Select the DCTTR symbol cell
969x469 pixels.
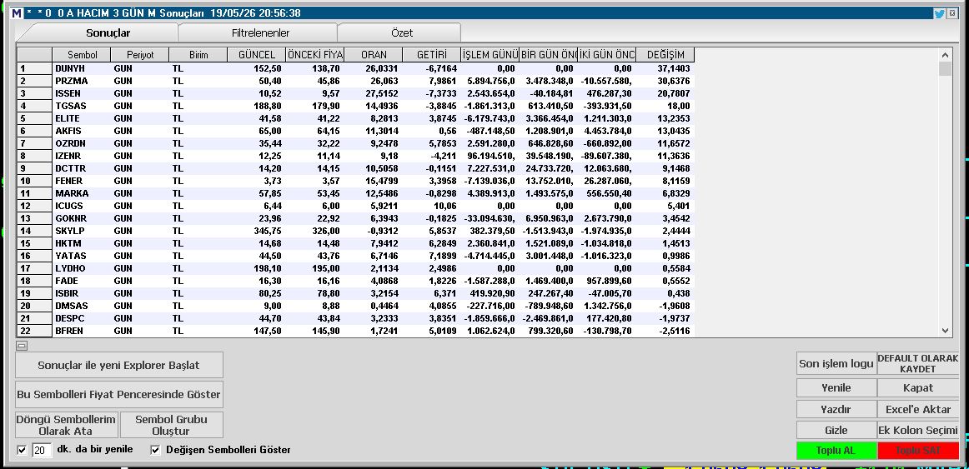click(x=82, y=168)
